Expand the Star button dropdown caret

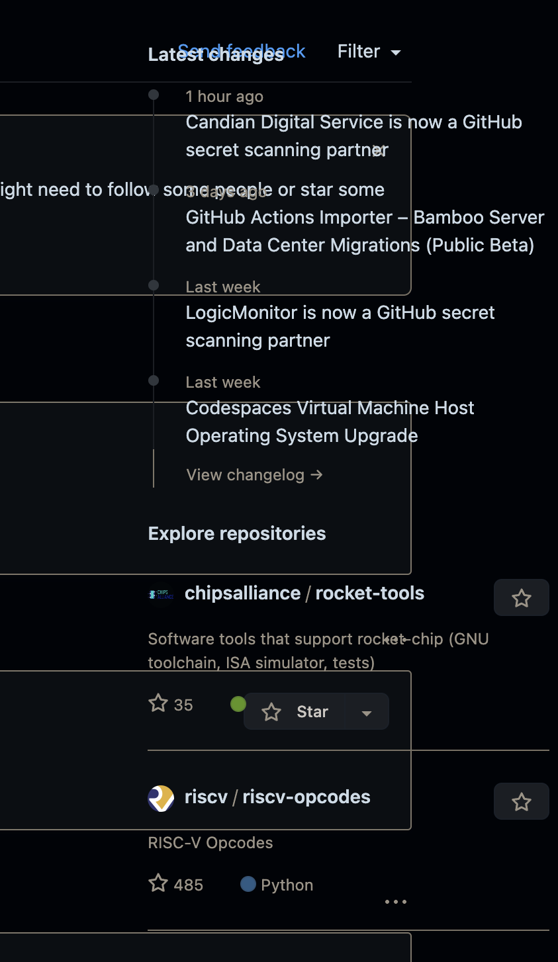tap(367, 713)
